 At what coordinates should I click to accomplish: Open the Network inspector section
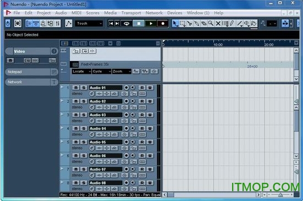point(28,82)
